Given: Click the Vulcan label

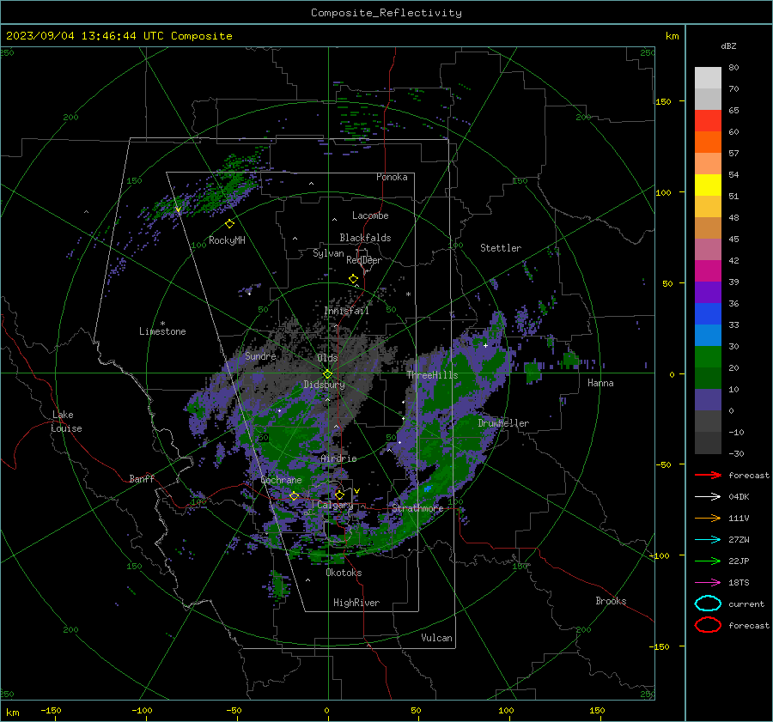Looking at the screenshot, I should (437, 638).
